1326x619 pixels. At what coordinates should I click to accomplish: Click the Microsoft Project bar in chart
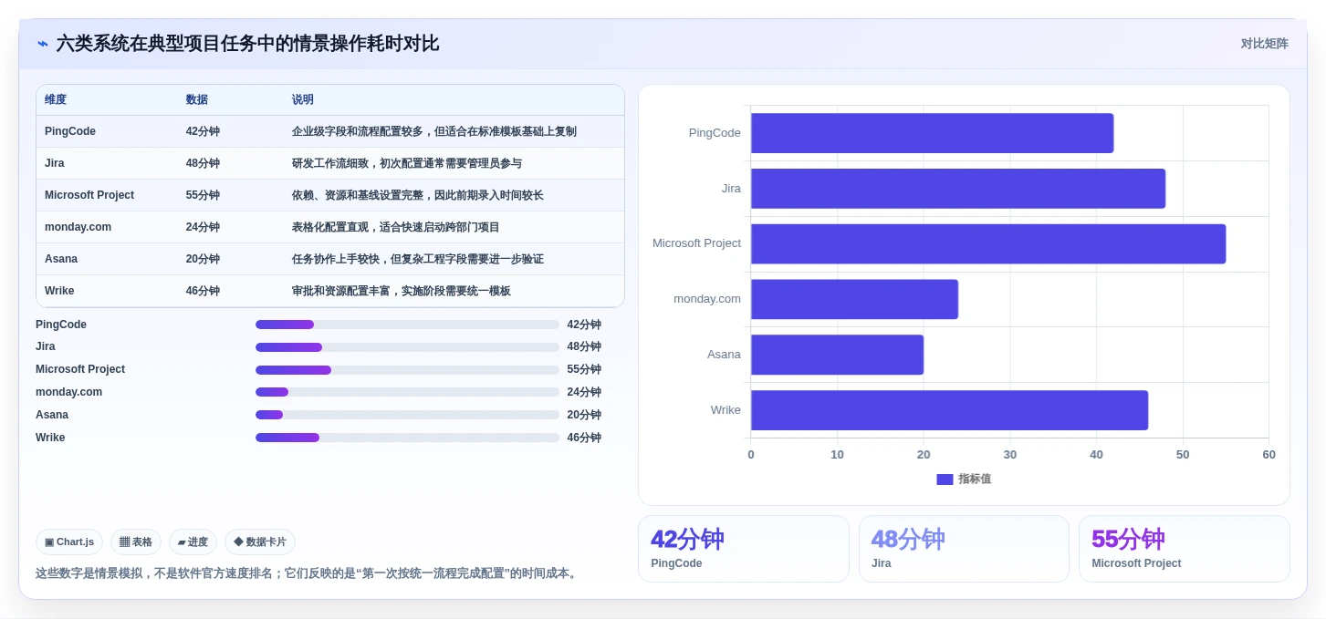[x=988, y=243]
